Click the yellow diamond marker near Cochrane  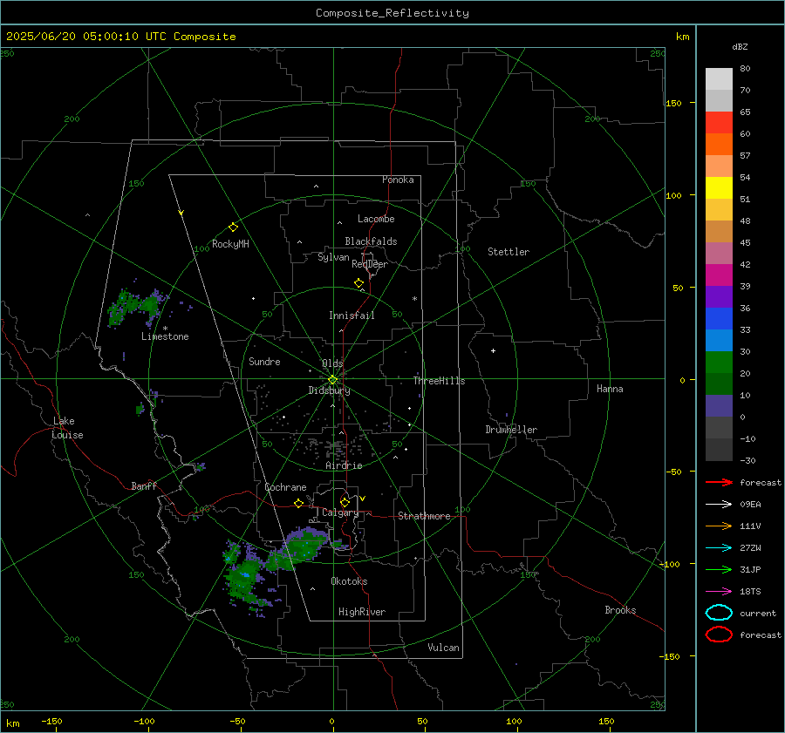click(298, 504)
